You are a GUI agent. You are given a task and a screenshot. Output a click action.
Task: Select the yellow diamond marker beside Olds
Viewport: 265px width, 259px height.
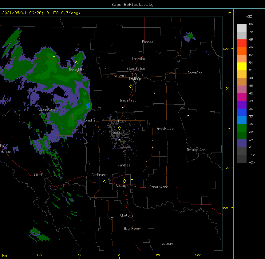(x=120, y=128)
